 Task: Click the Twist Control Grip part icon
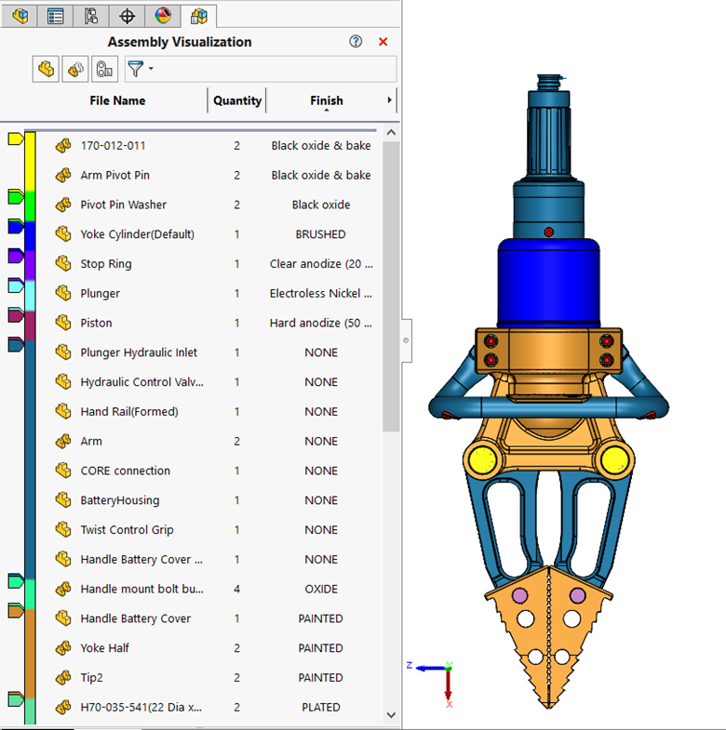coord(63,530)
